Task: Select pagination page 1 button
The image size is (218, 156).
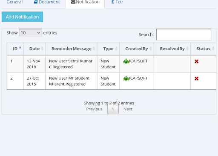Action: click(113, 109)
